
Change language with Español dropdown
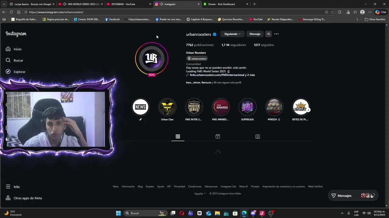[x=200, y=193]
